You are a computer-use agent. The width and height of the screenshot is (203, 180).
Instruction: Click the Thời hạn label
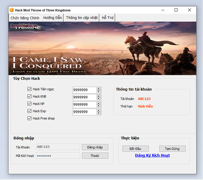click(x=127, y=106)
